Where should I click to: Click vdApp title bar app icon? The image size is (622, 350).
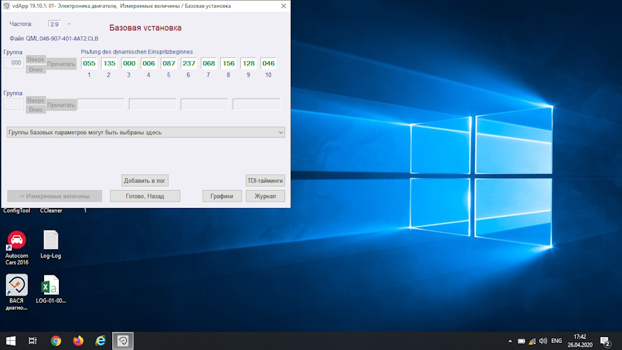pos(6,6)
